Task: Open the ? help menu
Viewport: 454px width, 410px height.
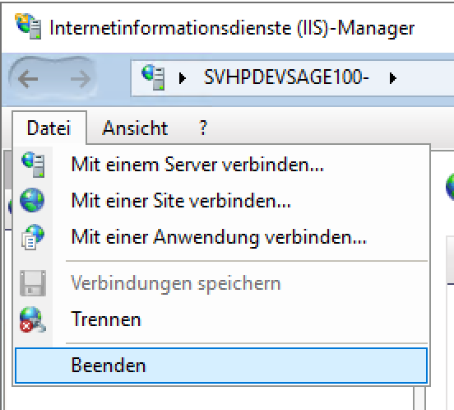Action: point(203,128)
